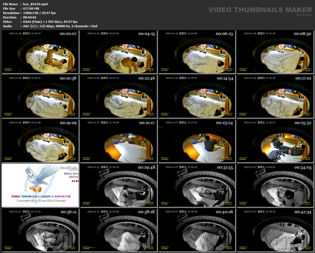The image size is (315, 253).
Task: Select the thumbnail stamped 00:06:23
Action: point(197,52)
